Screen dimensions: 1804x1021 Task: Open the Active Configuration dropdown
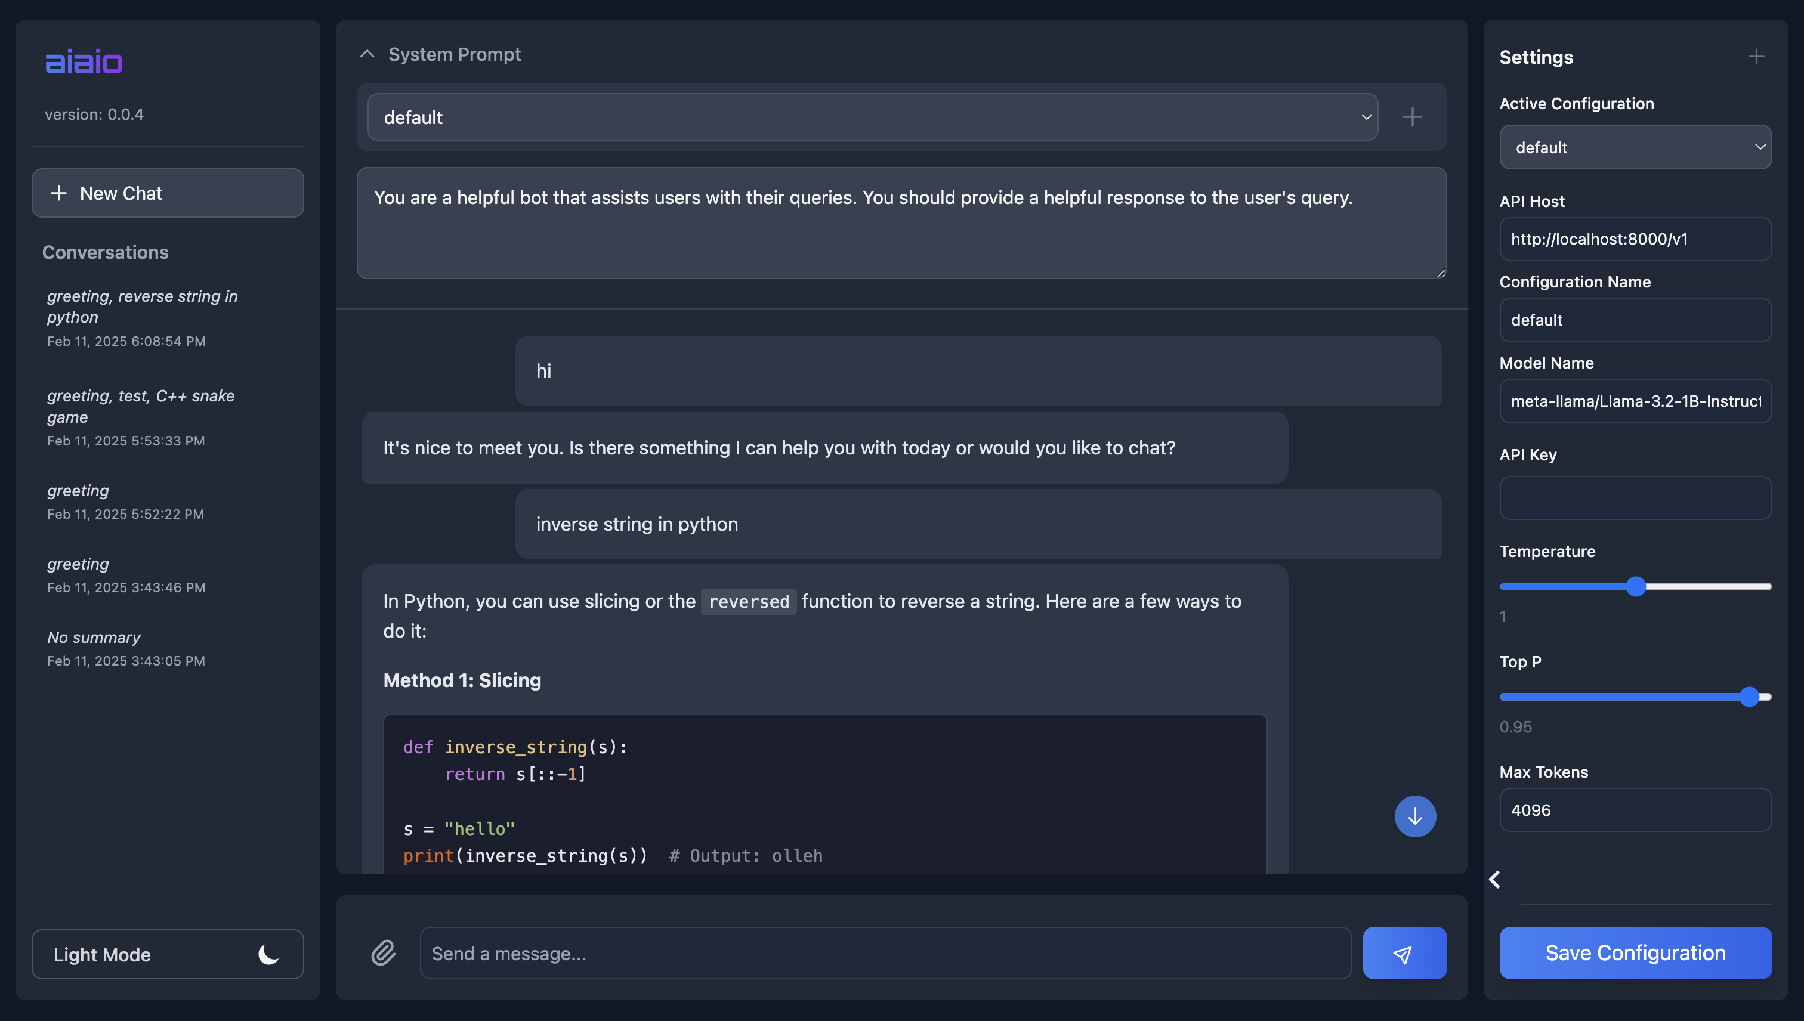point(1634,147)
